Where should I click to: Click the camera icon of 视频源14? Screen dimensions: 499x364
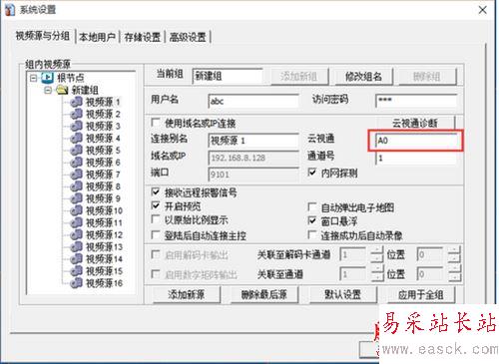[77, 258]
